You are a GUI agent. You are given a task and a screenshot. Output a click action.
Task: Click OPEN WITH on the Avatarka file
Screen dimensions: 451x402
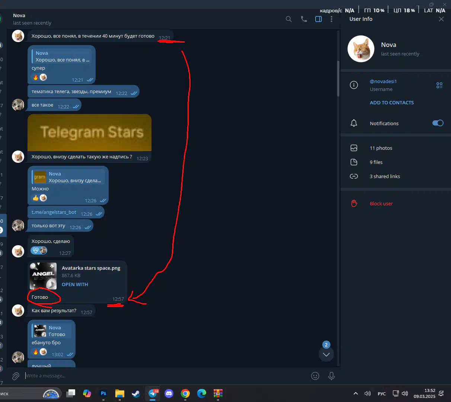tap(75, 285)
